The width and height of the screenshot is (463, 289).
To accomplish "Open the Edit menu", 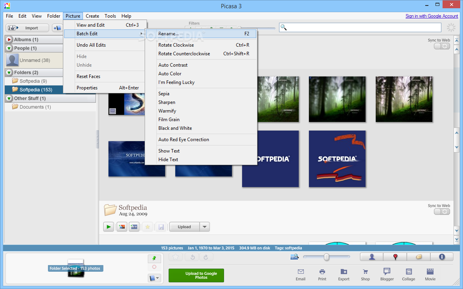I will point(22,16).
